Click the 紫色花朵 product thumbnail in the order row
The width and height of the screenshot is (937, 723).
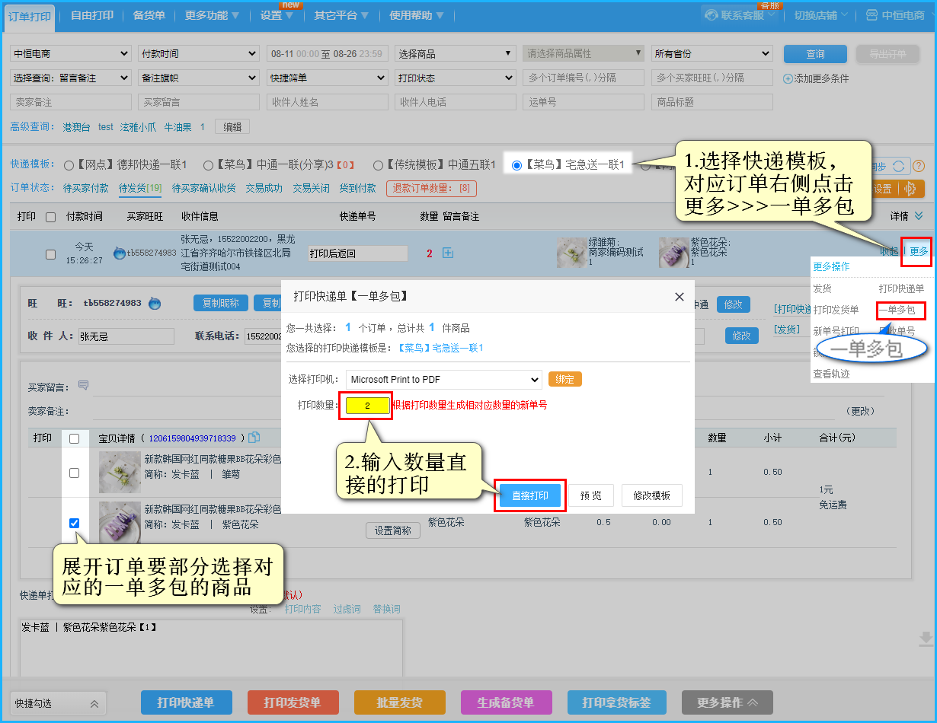[673, 253]
